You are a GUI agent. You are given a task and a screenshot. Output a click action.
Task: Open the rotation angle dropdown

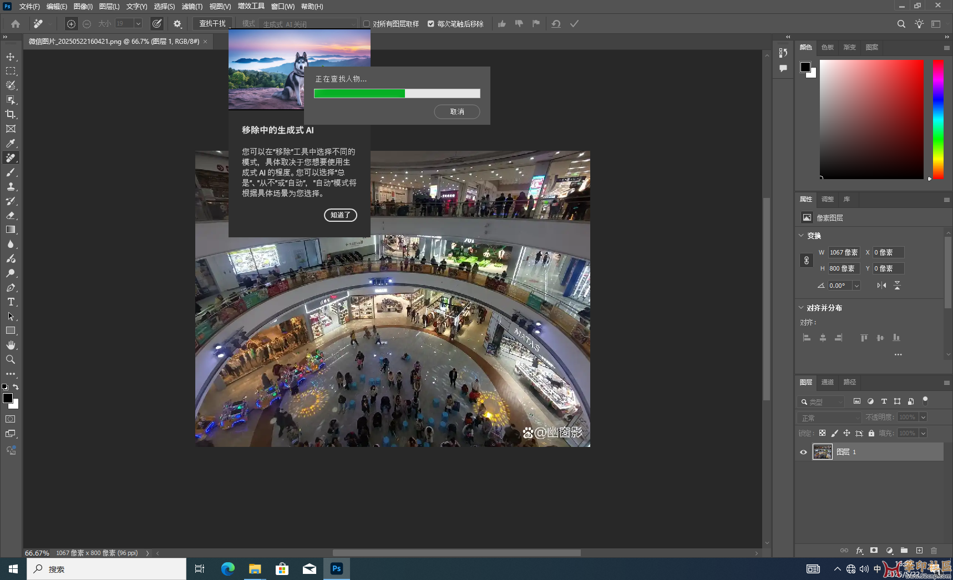(856, 286)
